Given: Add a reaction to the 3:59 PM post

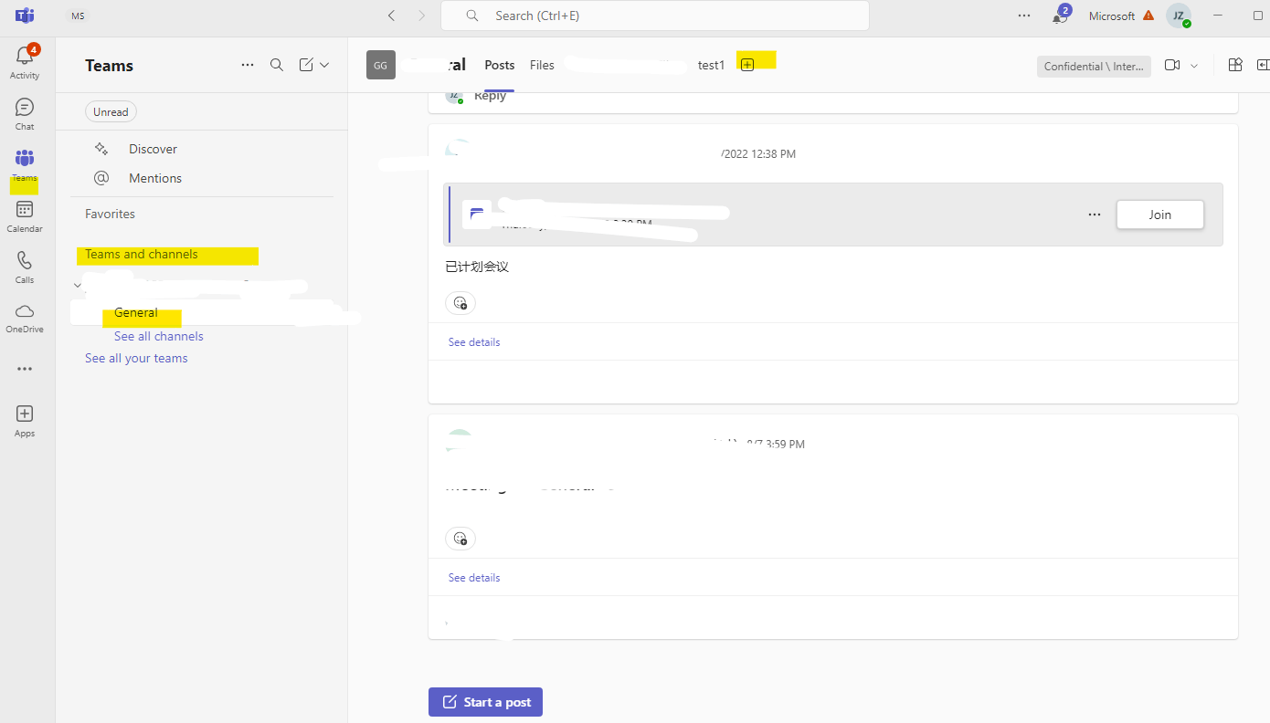Looking at the screenshot, I should point(460,539).
